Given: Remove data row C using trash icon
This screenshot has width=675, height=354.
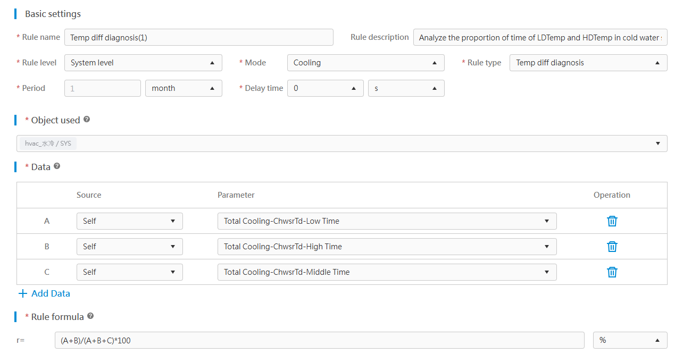Looking at the screenshot, I should tap(612, 272).
